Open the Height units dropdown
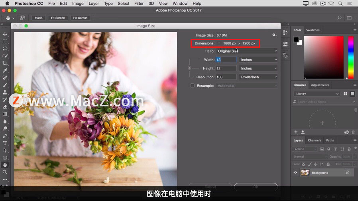The height and width of the screenshot is (201, 358). click(258, 68)
